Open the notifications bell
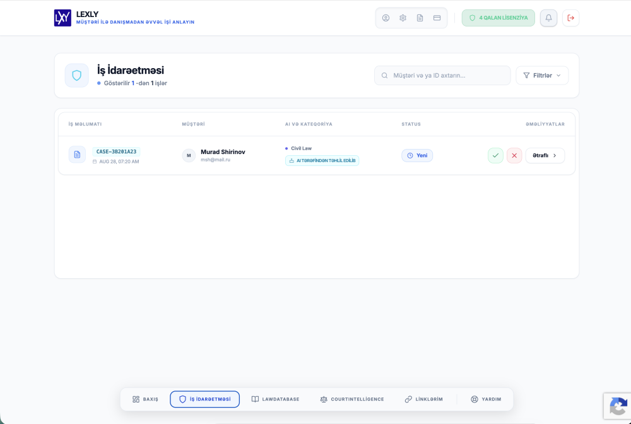The image size is (631, 424). [548, 18]
